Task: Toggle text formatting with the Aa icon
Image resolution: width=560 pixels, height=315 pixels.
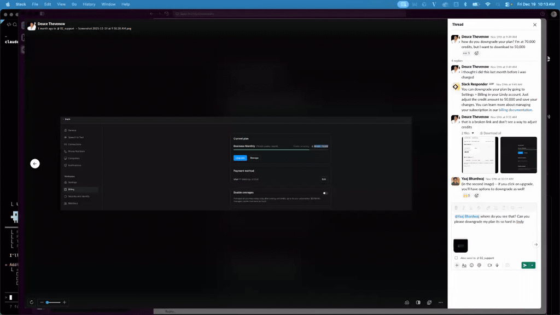Action: point(464,265)
